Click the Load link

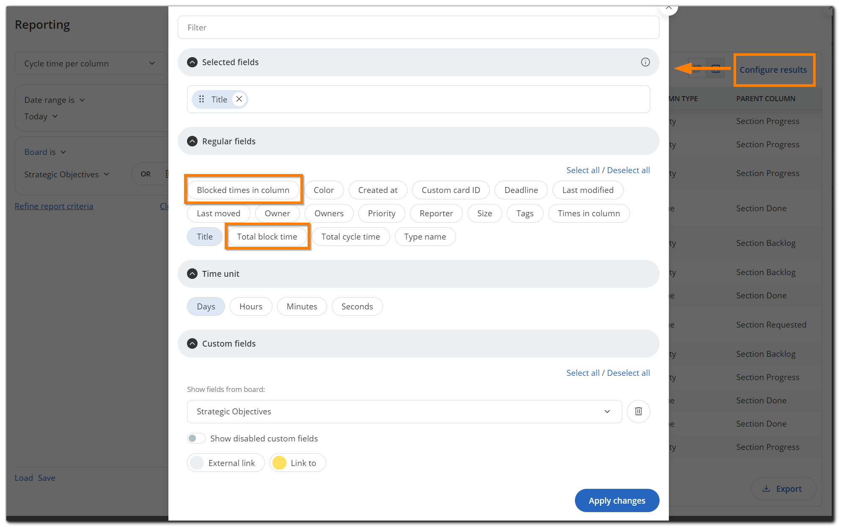tap(24, 478)
